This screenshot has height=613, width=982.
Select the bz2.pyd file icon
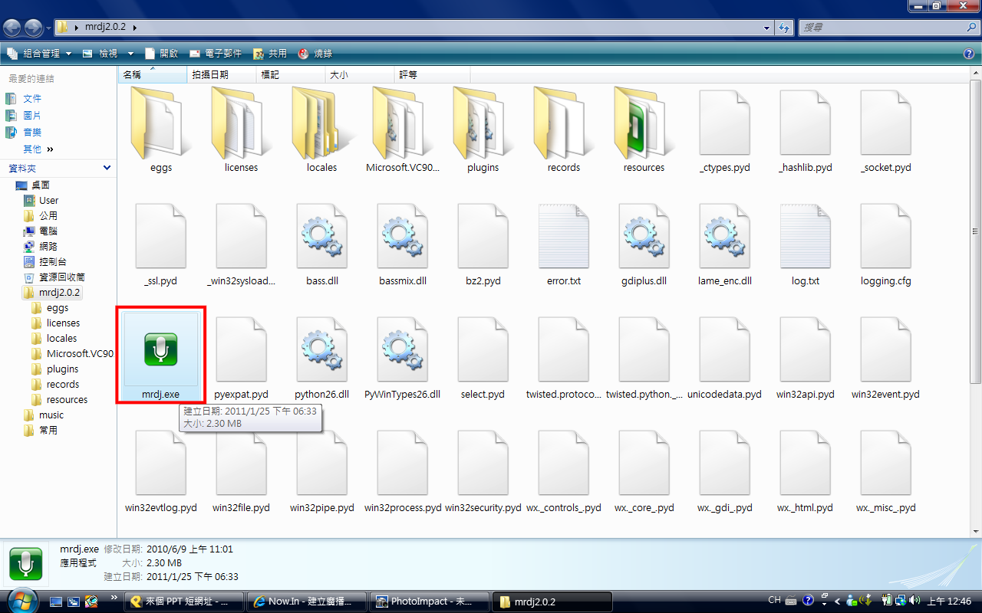483,236
